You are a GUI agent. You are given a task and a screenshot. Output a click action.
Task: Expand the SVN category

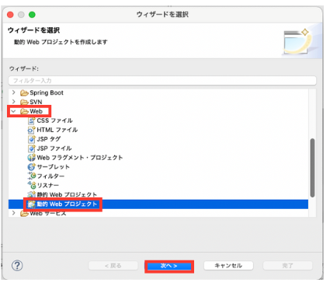click(14, 102)
